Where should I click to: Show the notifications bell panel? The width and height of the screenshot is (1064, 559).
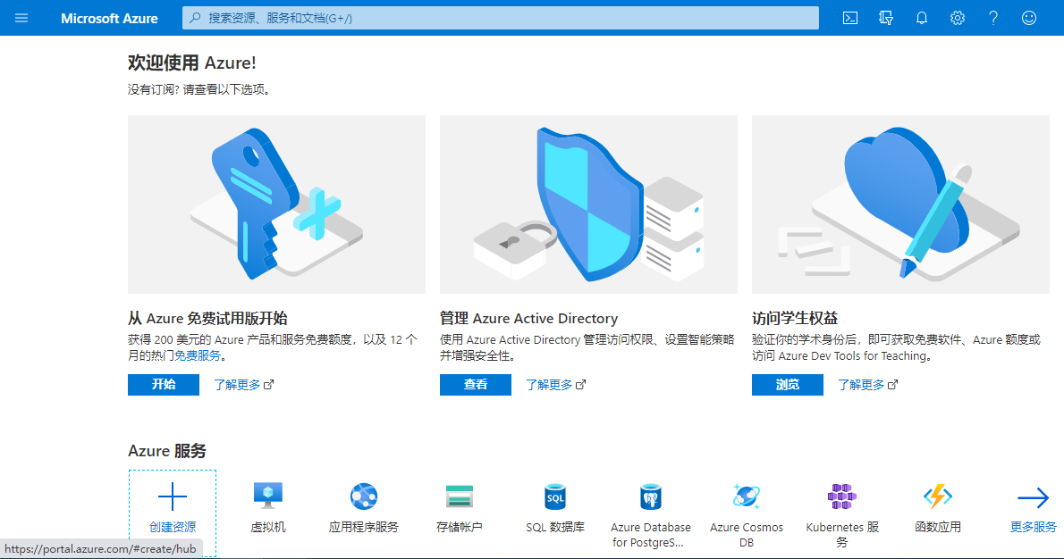pos(922,18)
